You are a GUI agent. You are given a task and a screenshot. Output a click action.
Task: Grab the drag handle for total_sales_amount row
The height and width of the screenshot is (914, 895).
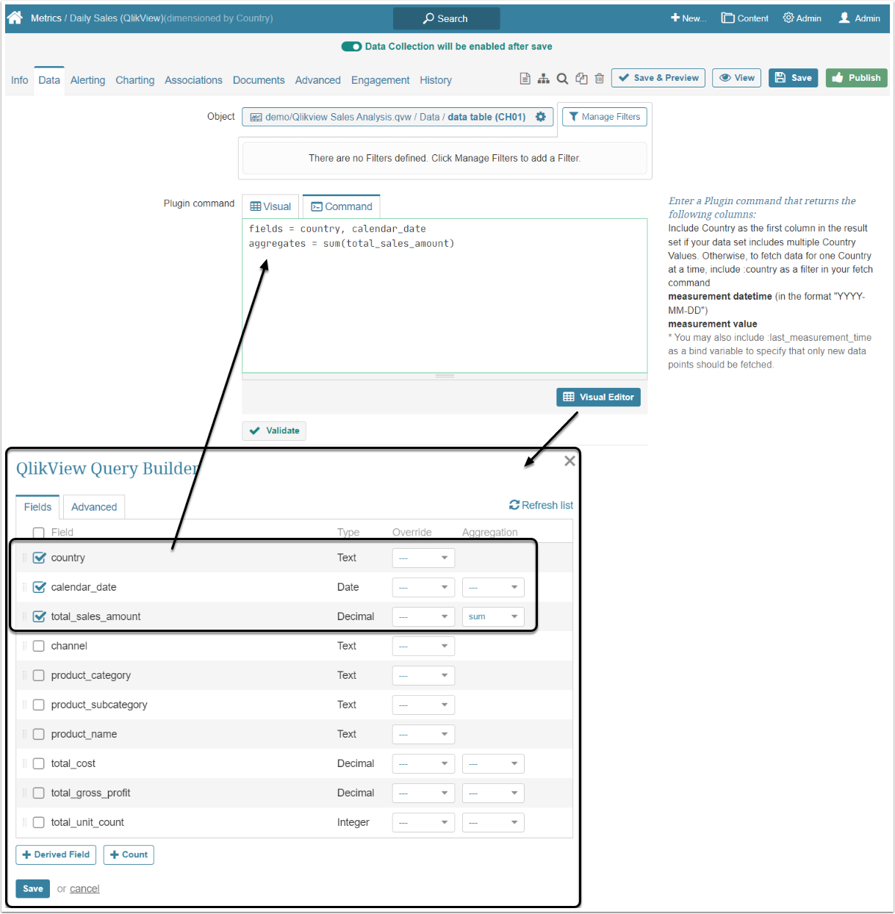click(24, 616)
